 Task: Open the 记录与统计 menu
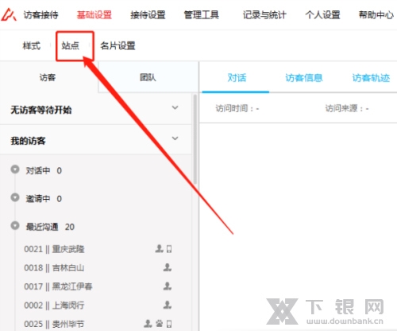pos(264,15)
